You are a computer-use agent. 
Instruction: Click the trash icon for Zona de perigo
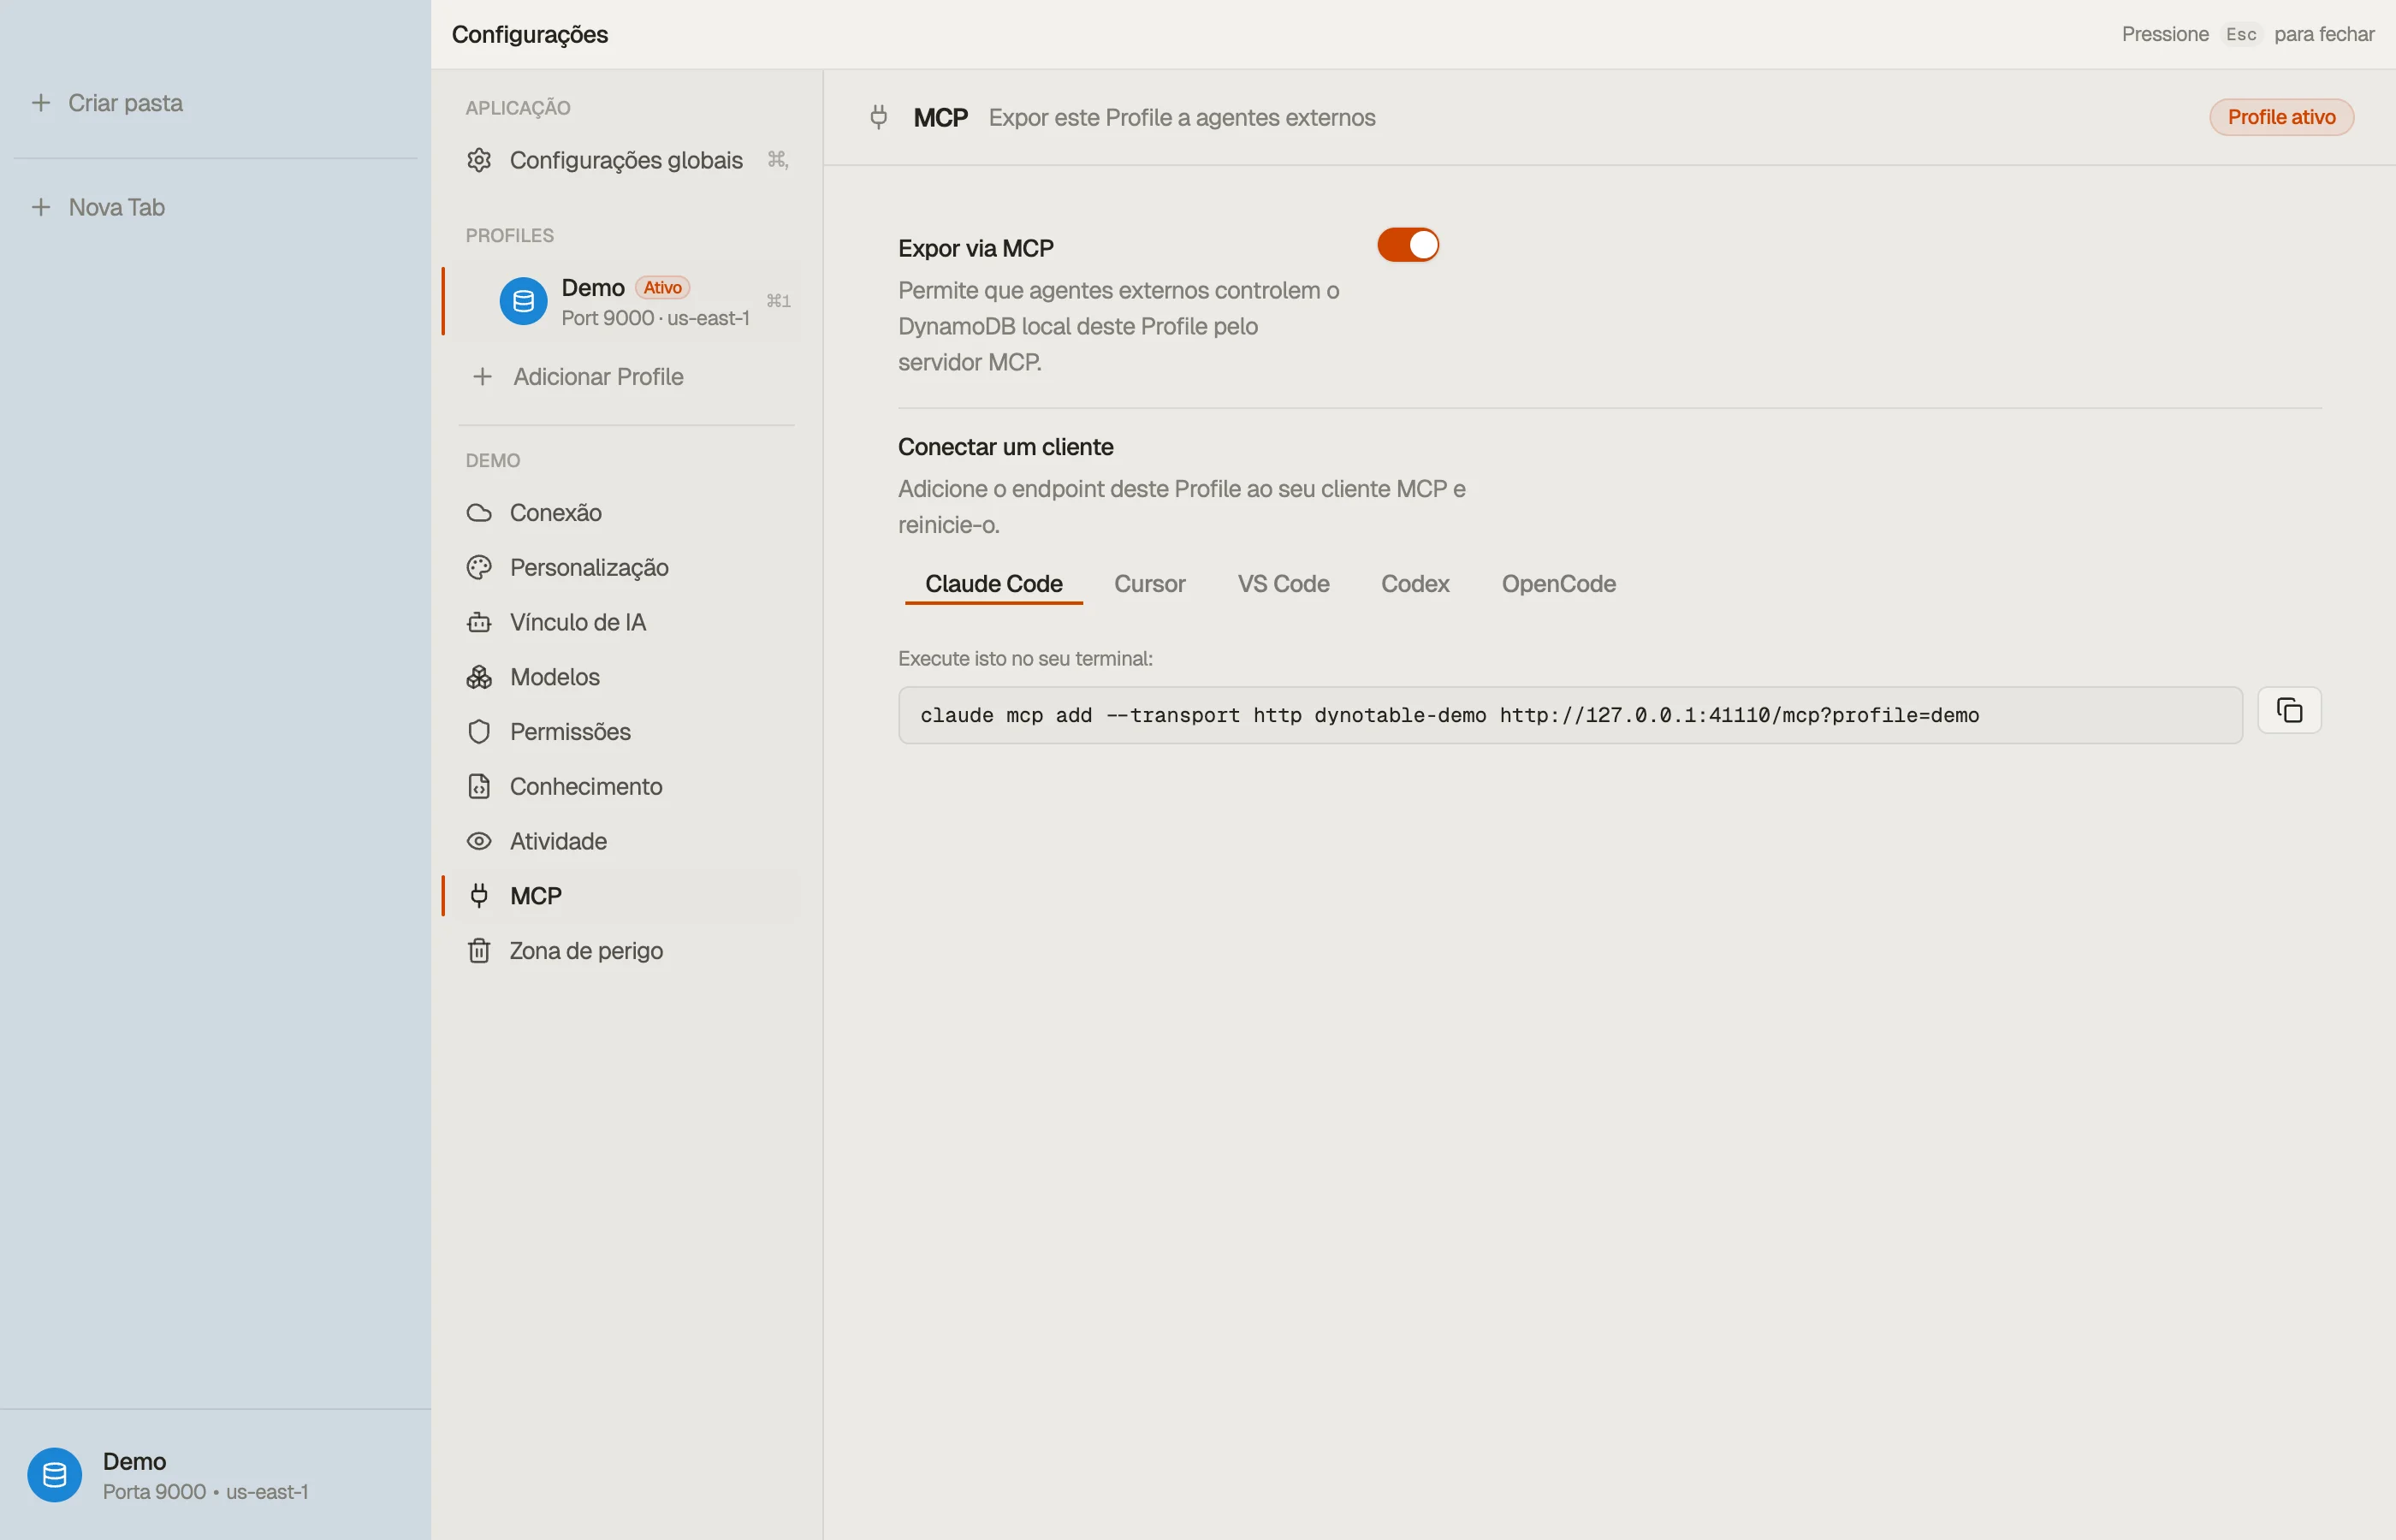(479, 951)
